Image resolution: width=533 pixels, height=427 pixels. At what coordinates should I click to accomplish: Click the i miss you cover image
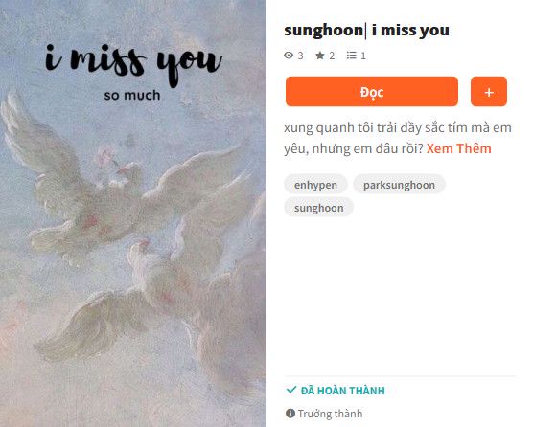(133, 213)
